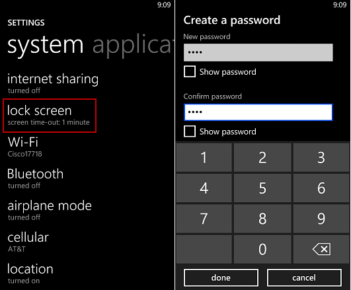Image resolution: width=351 pixels, height=290 pixels.
Task: Tap the cancel button
Action: 304,277
